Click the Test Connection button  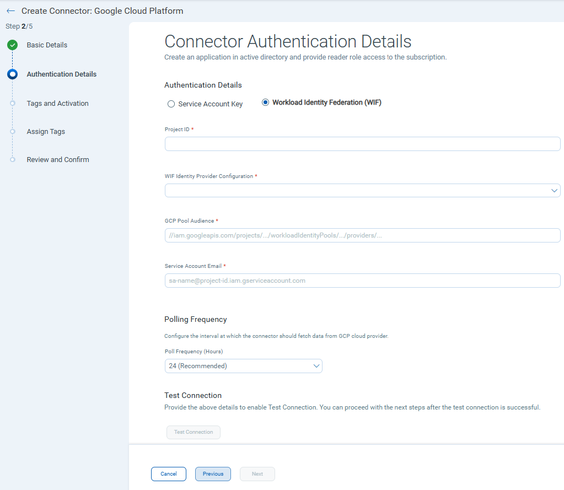click(194, 432)
